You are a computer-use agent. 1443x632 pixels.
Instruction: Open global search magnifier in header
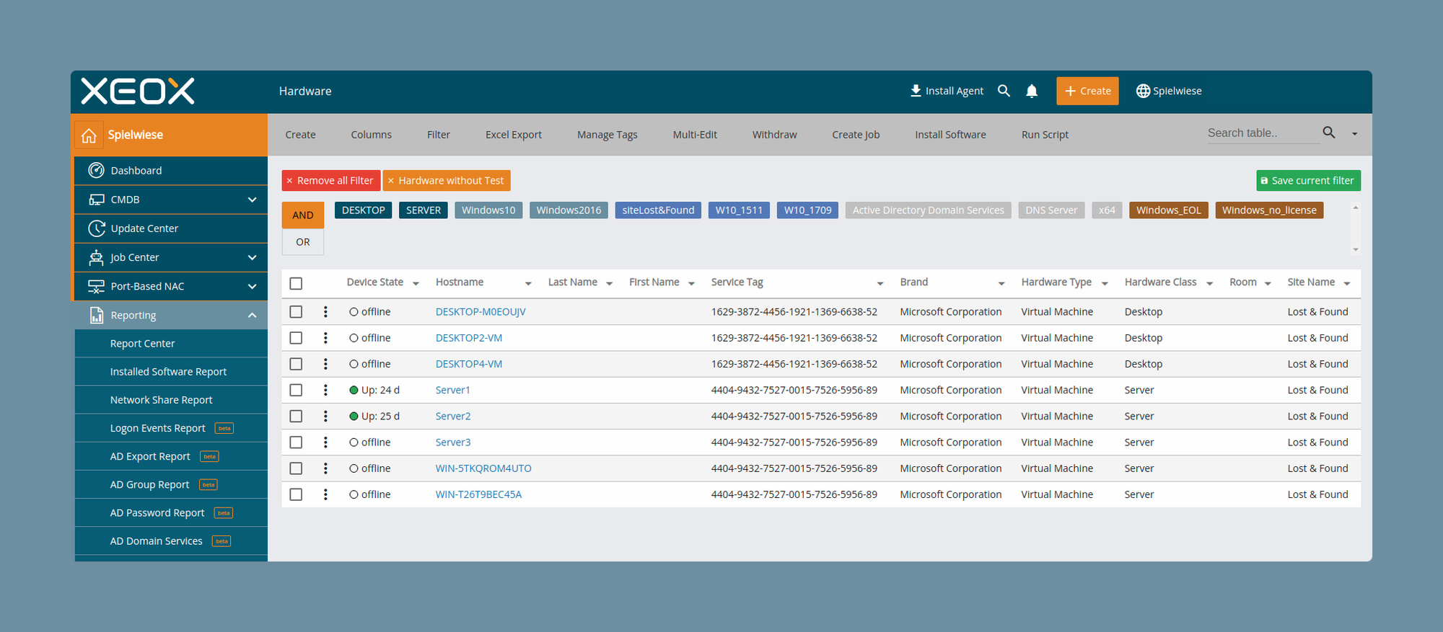coord(1004,91)
